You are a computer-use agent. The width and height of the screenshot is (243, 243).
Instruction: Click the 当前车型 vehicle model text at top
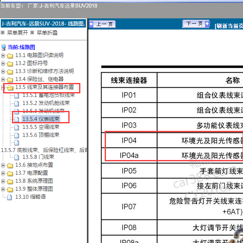coord(49,6)
